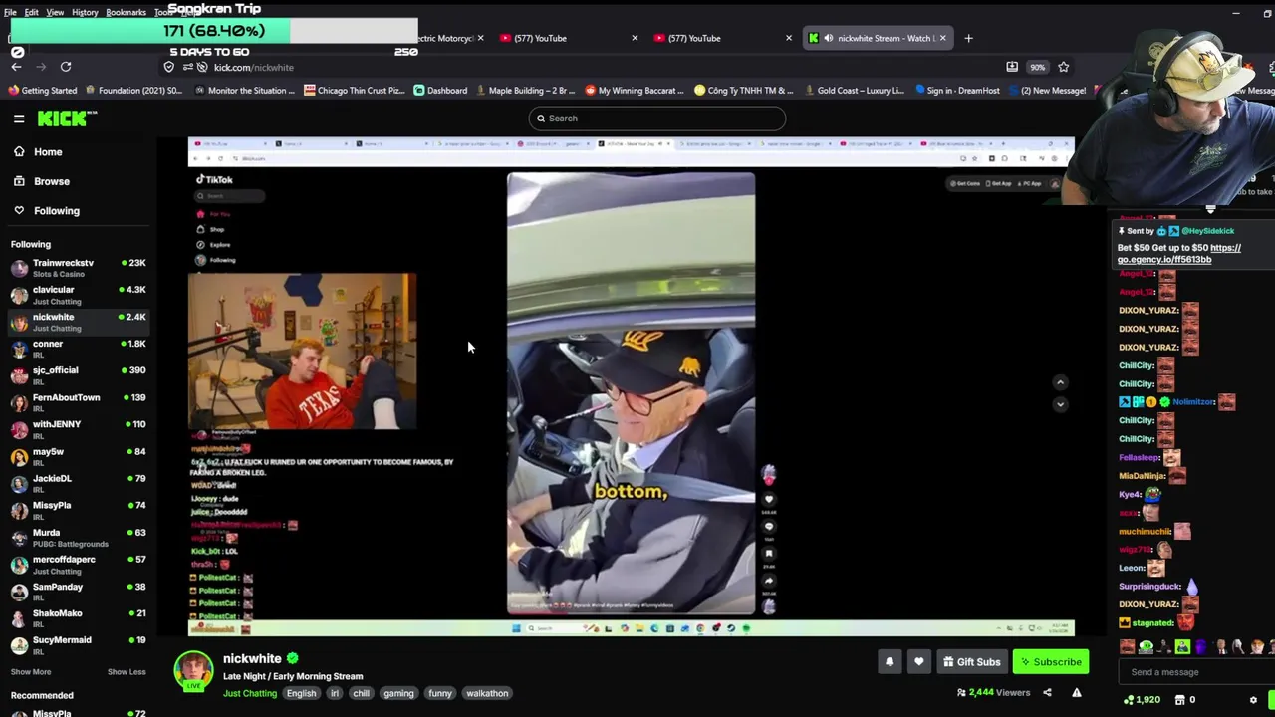Click the Gift Subs button
Viewport: 1275px width, 717px height.
(x=971, y=662)
